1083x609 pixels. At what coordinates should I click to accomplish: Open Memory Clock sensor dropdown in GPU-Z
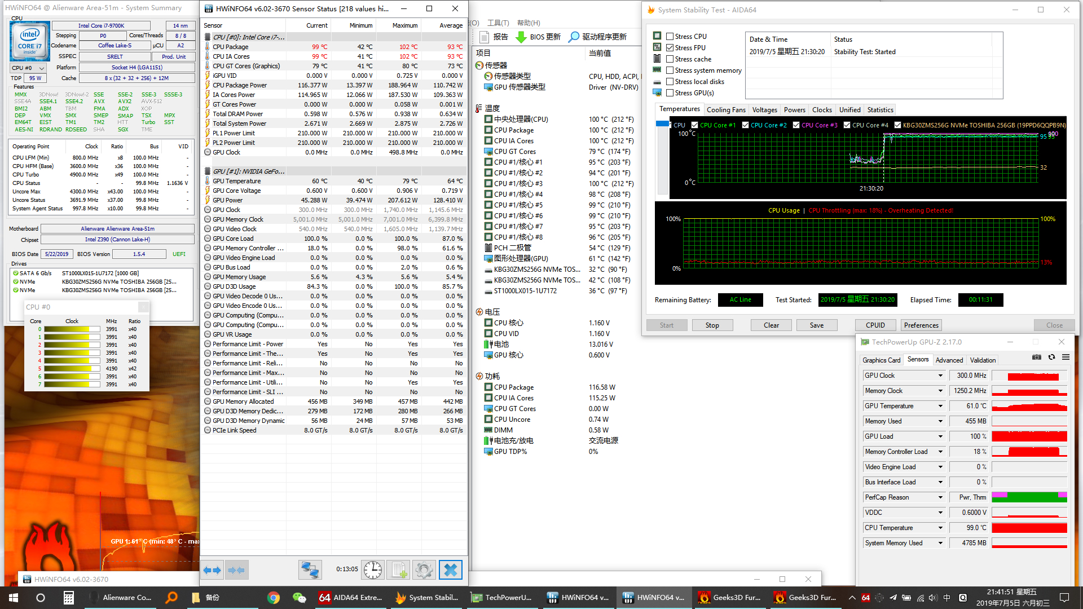(x=940, y=391)
